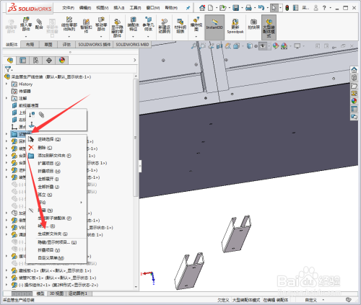Toggle the hide/show items eye icon

[x=263, y=45]
